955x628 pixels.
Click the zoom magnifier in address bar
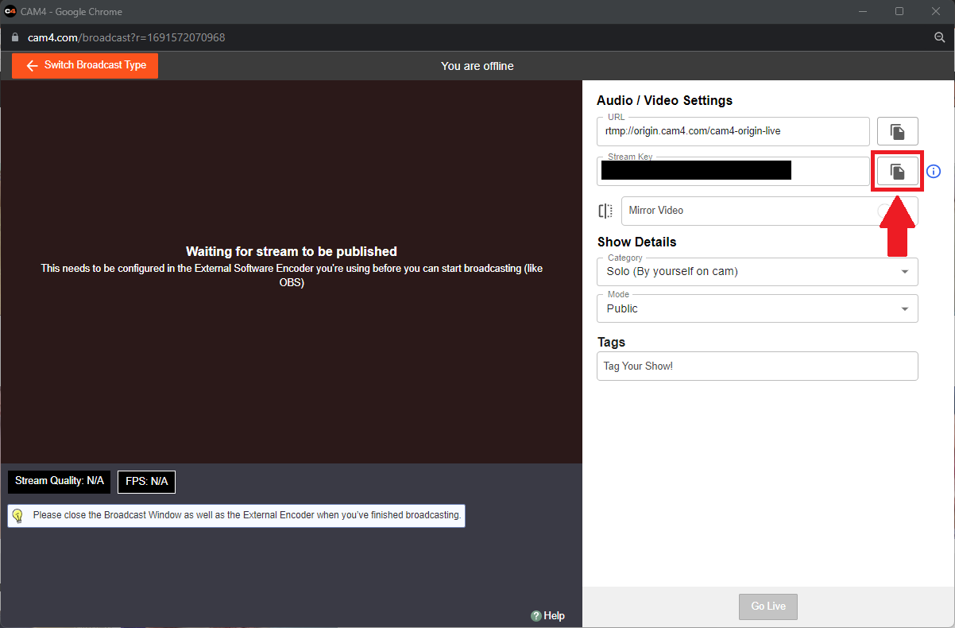pos(940,37)
